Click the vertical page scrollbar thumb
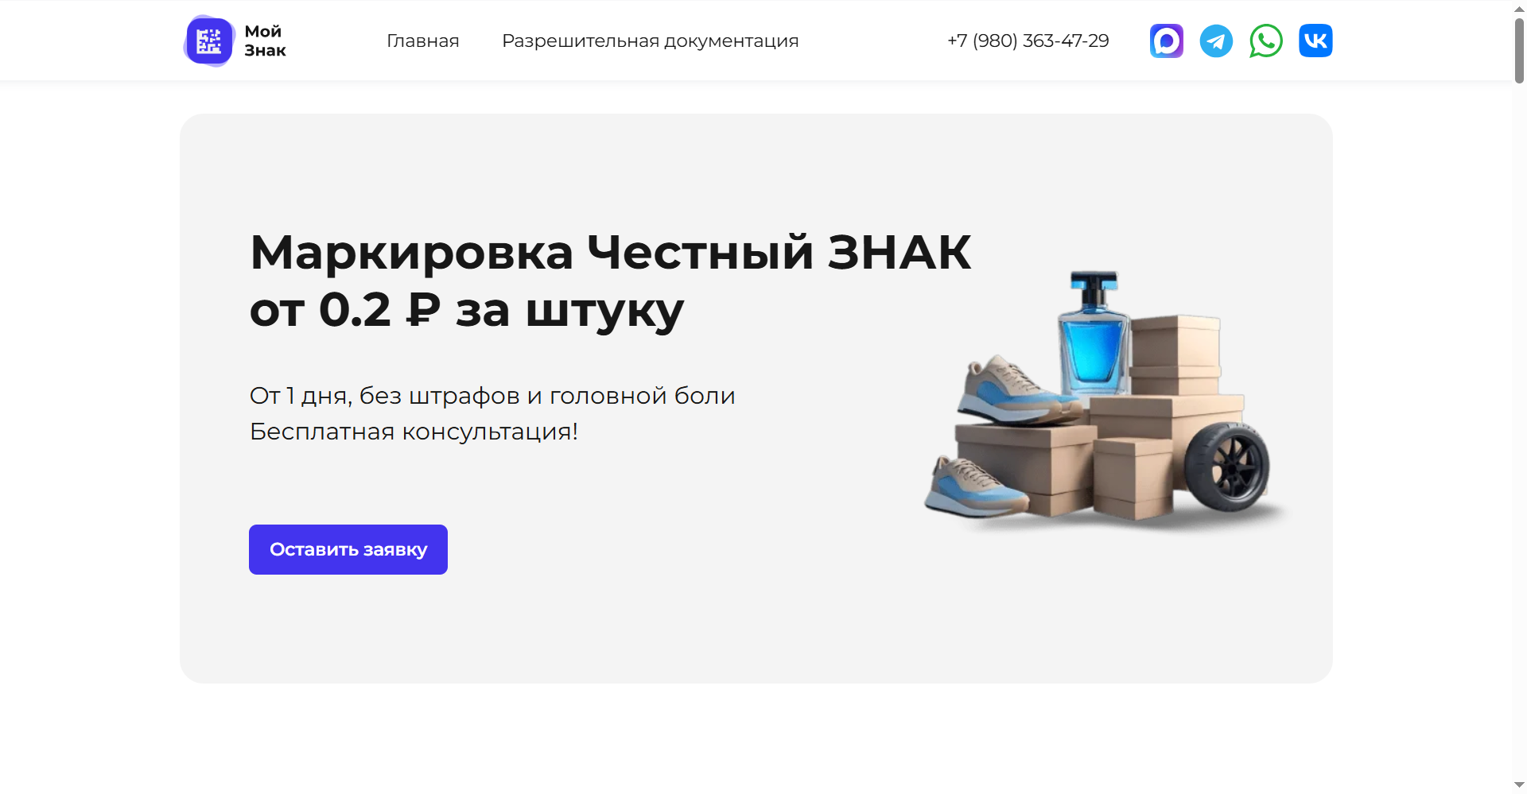The height and width of the screenshot is (794, 1527). 1519,50
